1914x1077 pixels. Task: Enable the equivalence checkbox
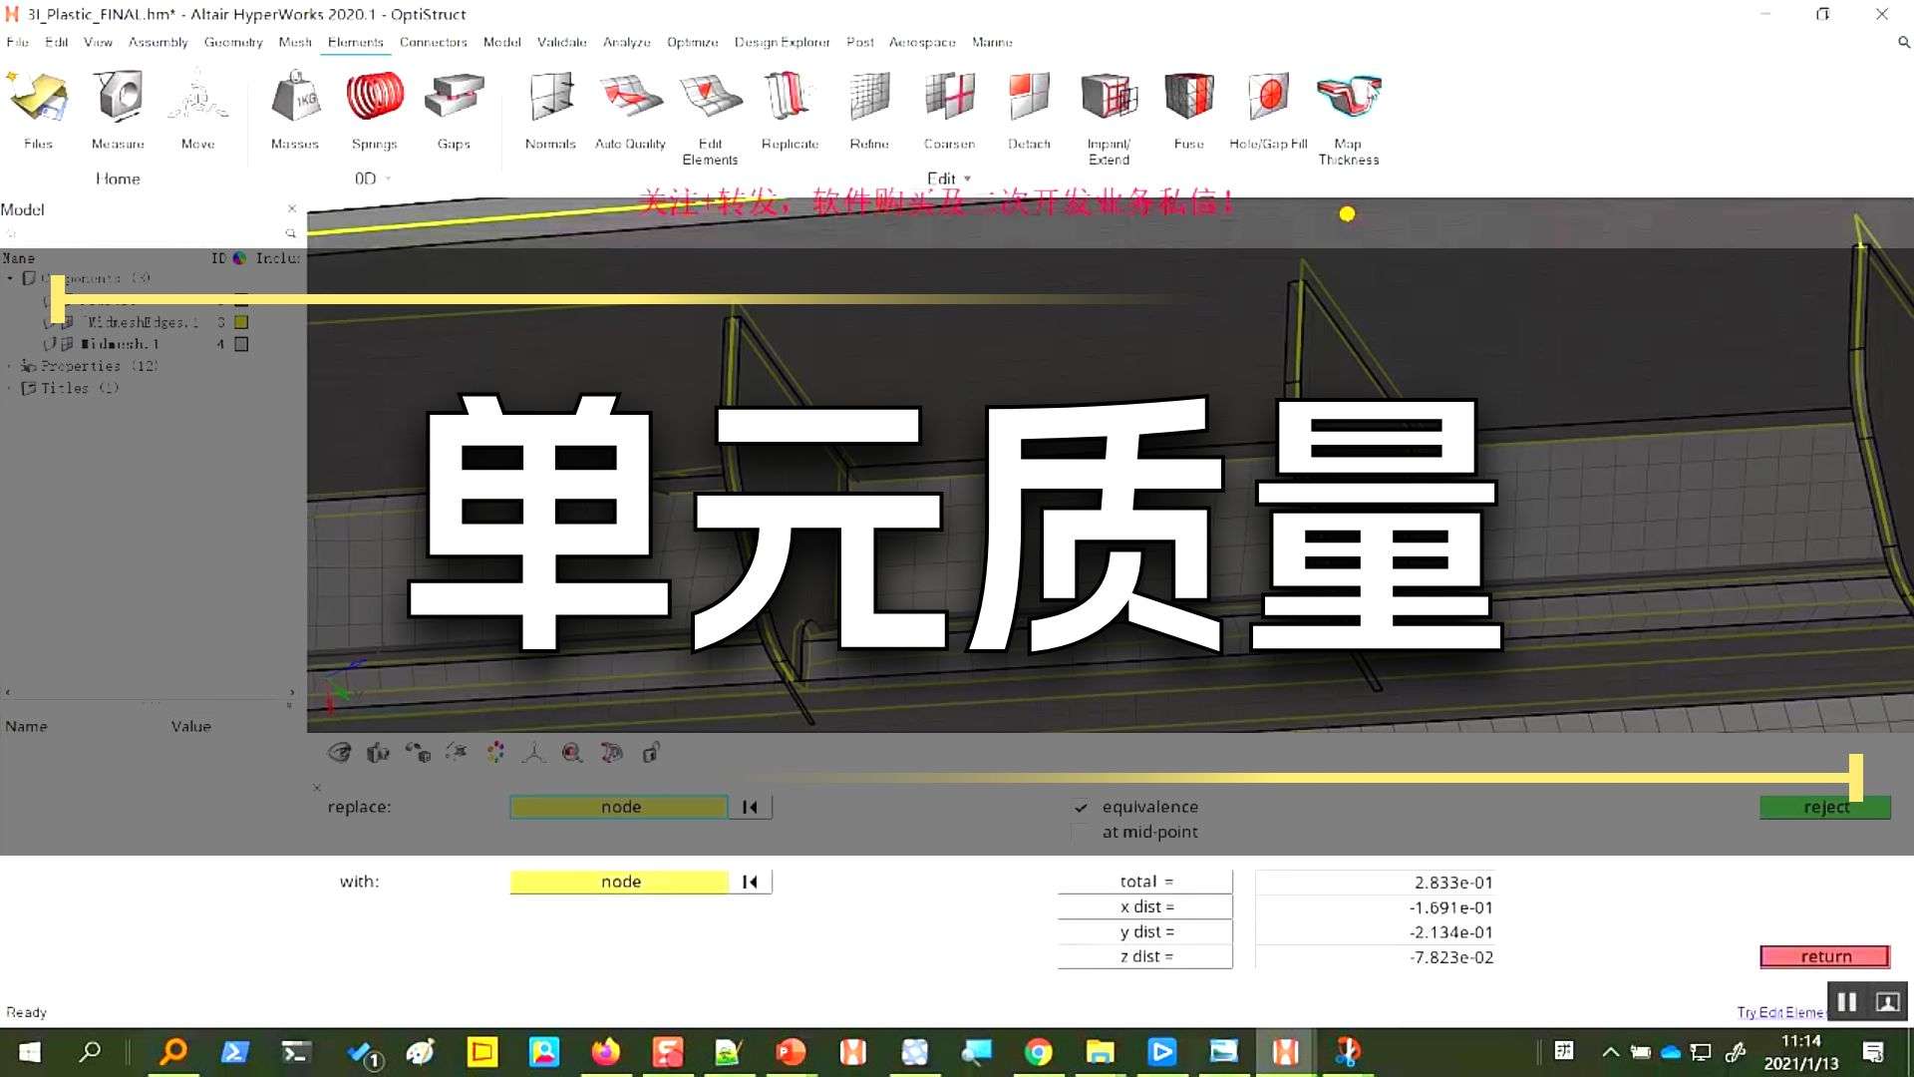point(1082,807)
